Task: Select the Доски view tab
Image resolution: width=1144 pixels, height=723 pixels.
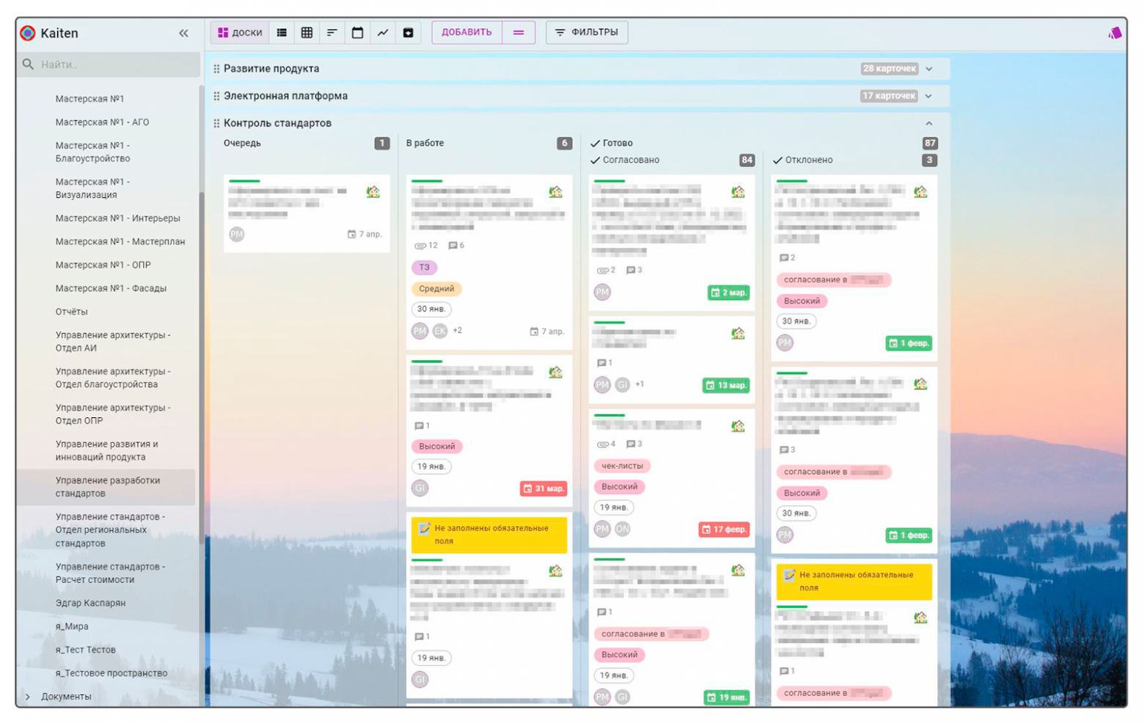Action: coord(240,32)
